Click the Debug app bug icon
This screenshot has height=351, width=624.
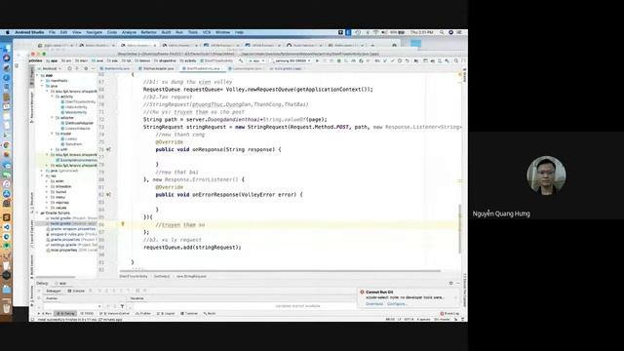pyautogui.click(x=339, y=60)
